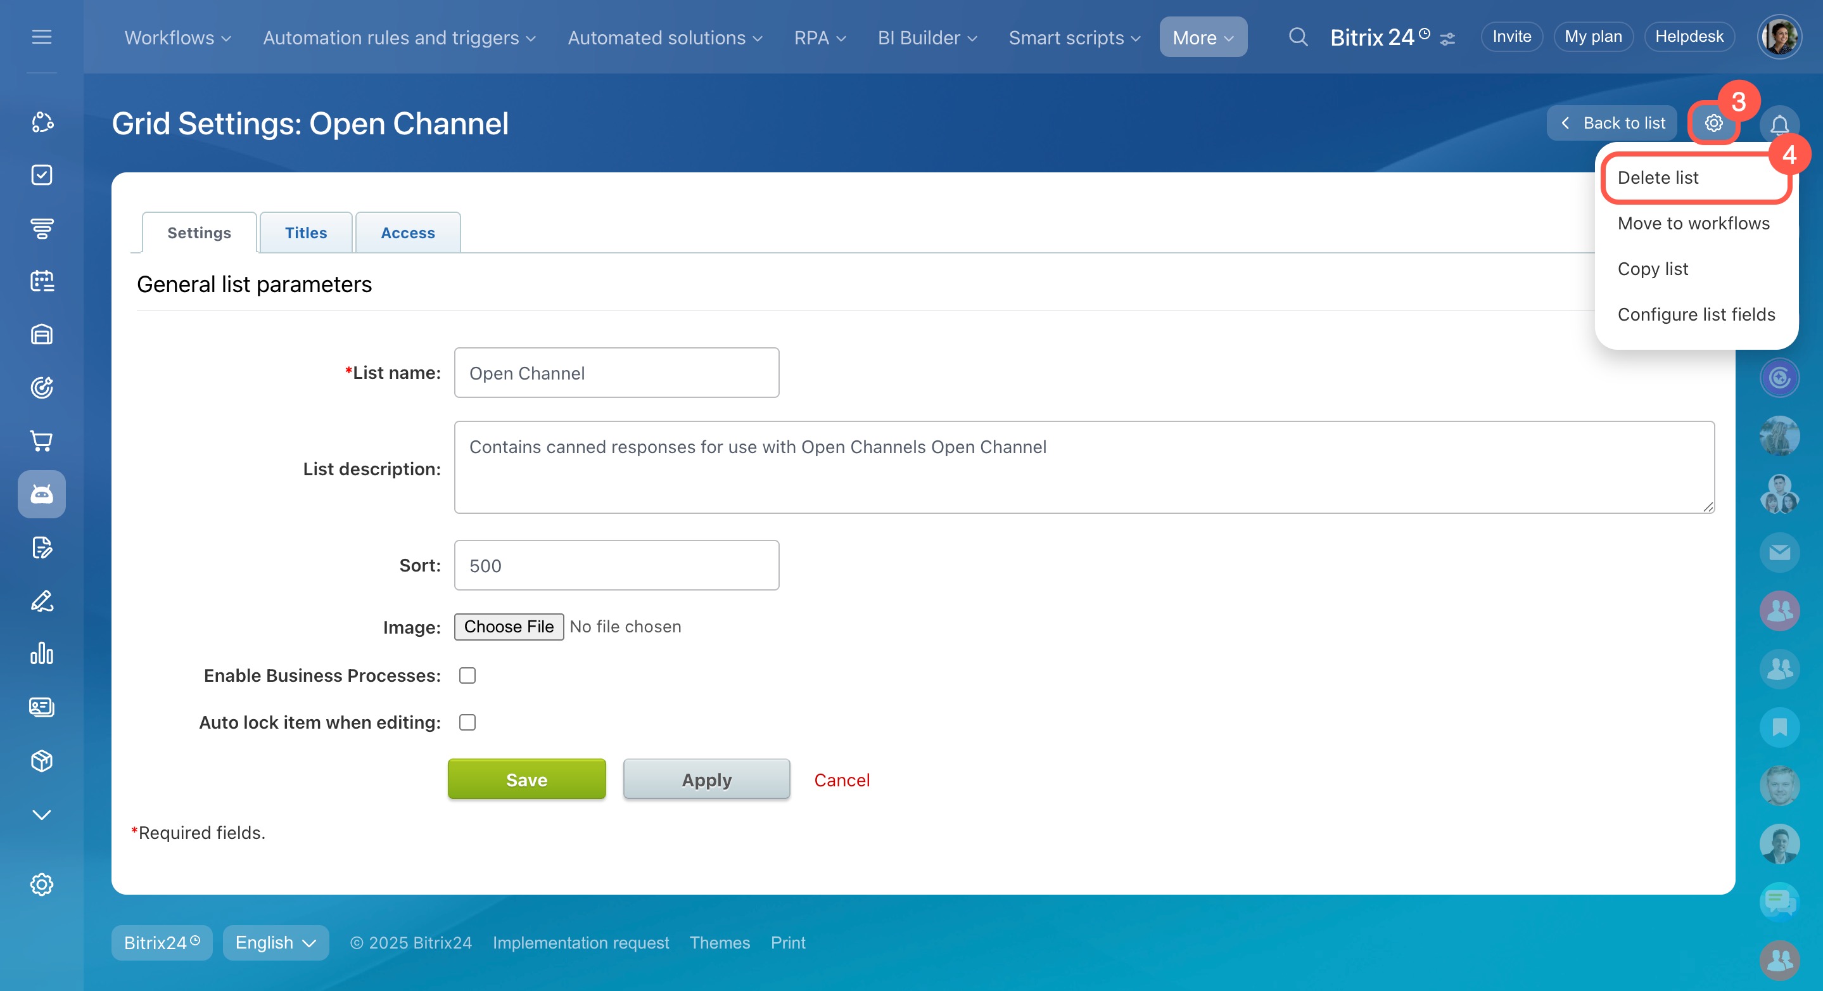The width and height of the screenshot is (1823, 991).
Task: Click the My plan button
Action: coord(1593,37)
